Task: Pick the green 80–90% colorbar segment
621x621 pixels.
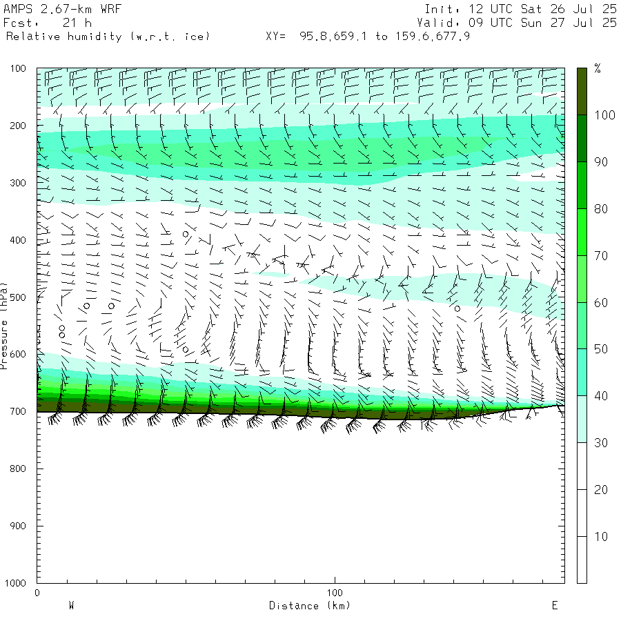Action: 582,186
